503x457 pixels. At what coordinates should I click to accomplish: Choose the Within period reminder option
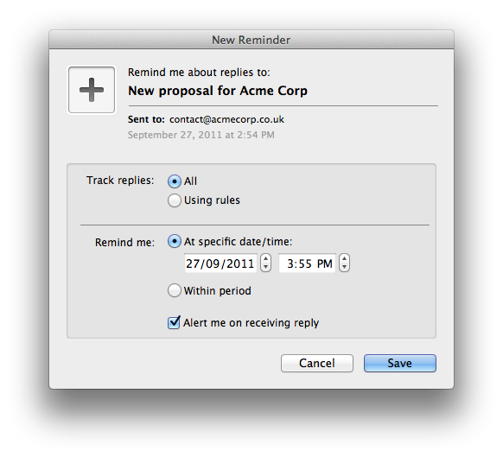click(175, 290)
